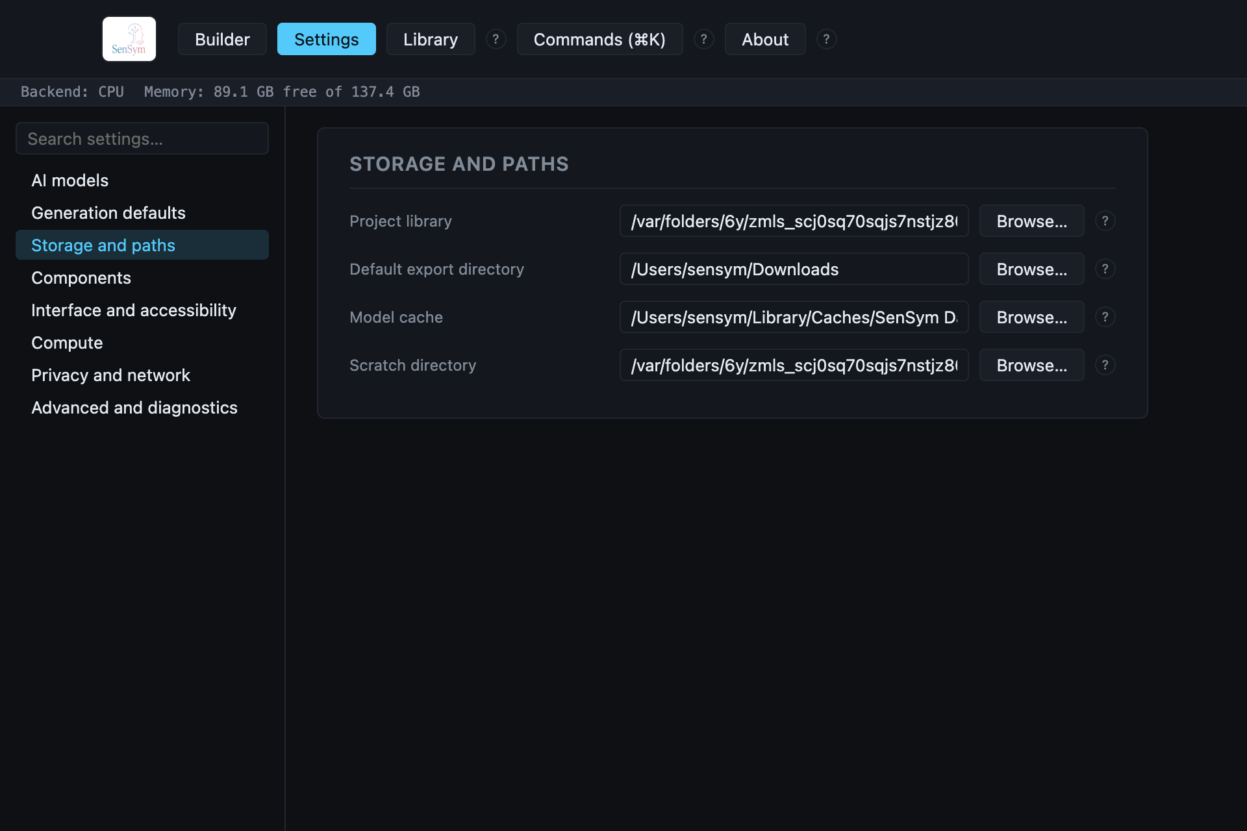Select AI models settings section
This screenshot has width=1247, height=831.
click(142, 180)
